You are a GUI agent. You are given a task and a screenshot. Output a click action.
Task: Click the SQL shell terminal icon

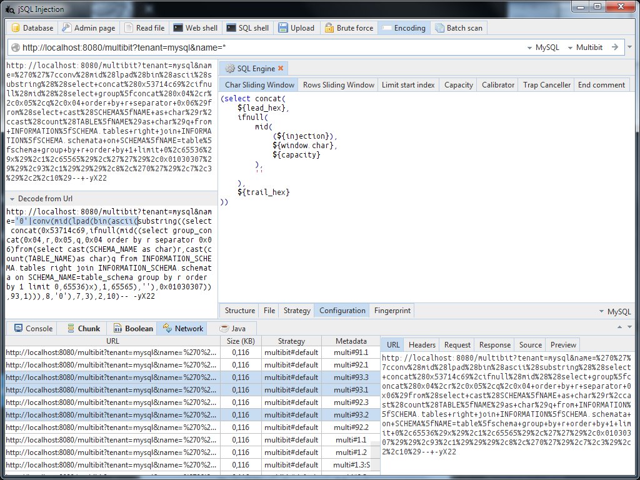click(x=231, y=27)
